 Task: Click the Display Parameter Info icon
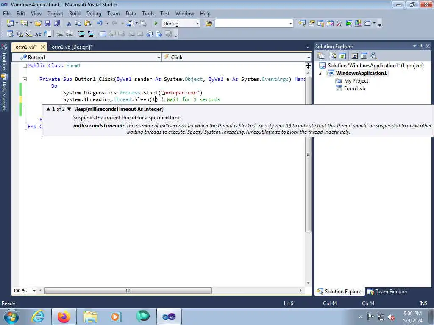(x=19, y=34)
